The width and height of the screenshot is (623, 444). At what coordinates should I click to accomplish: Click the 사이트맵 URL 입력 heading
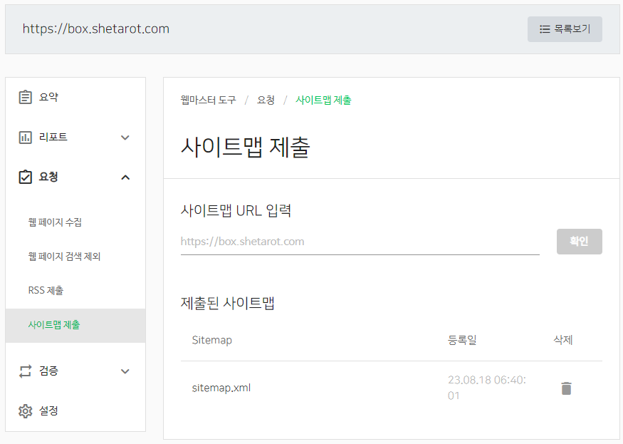click(236, 210)
